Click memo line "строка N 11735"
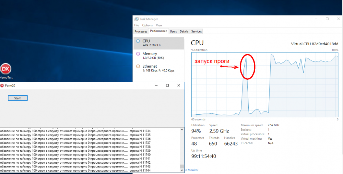Viewport: 343px width, 174px height. coord(140,135)
